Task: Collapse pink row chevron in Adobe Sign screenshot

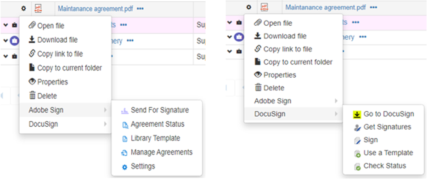Action: point(6,25)
